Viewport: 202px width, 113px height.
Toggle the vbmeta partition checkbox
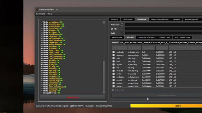pos(114,71)
